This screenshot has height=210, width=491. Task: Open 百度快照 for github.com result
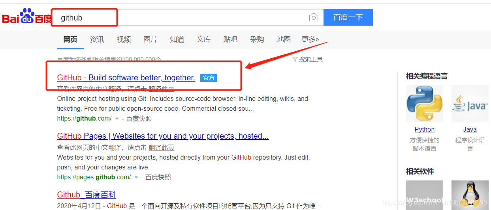[139, 119]
